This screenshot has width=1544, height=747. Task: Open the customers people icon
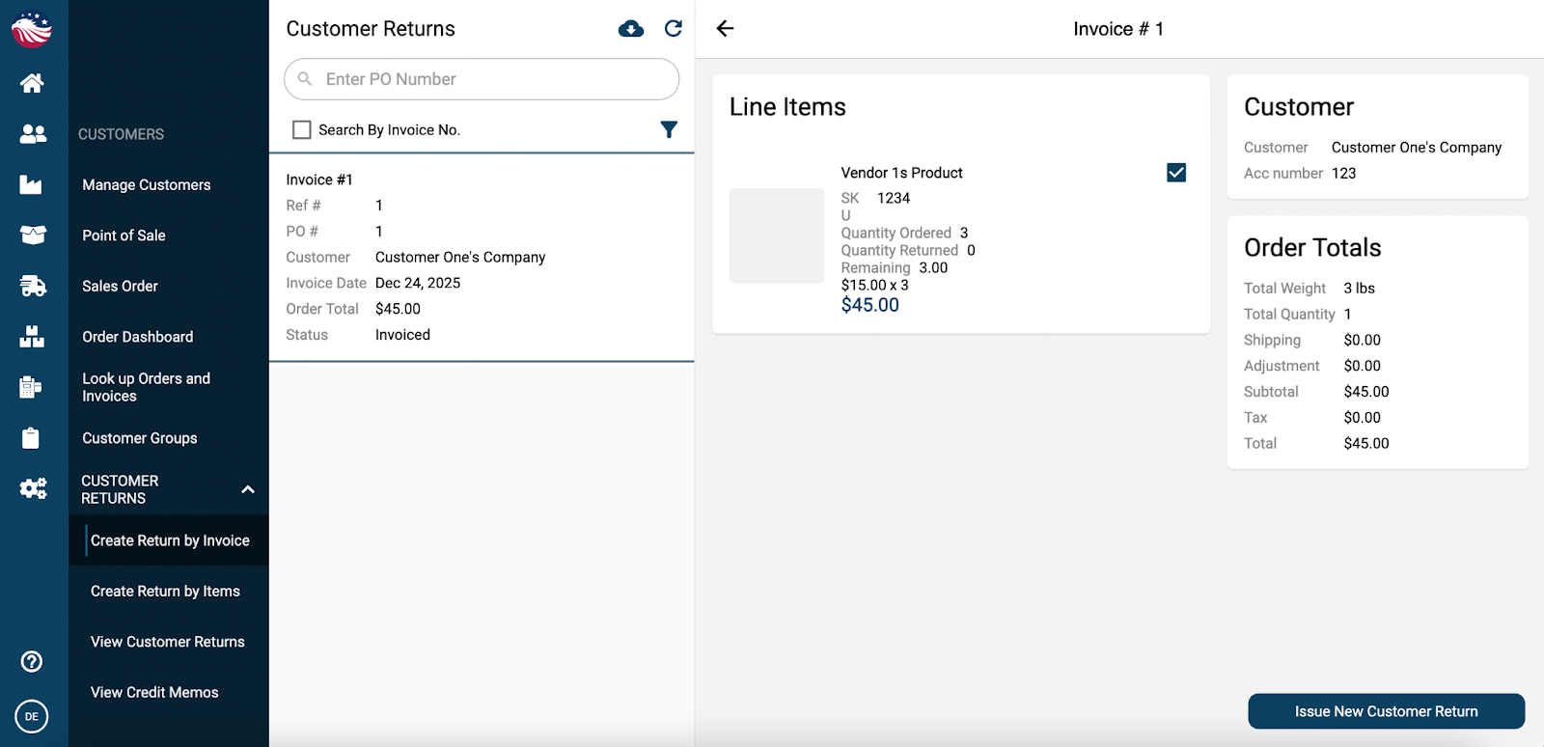(x=33, y=134)
